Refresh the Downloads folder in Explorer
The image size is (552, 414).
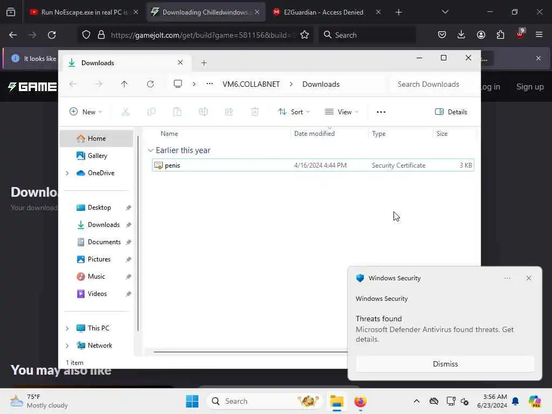[150, 84]
